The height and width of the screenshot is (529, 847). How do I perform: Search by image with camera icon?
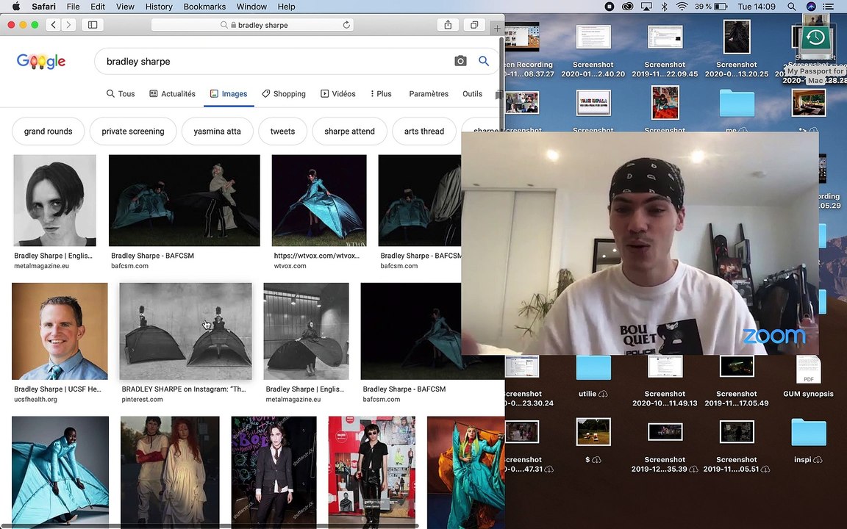460,61
